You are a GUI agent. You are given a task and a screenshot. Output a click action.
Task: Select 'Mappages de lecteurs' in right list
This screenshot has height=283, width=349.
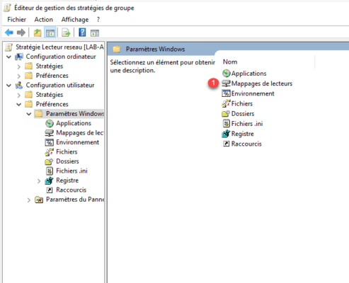262,83
